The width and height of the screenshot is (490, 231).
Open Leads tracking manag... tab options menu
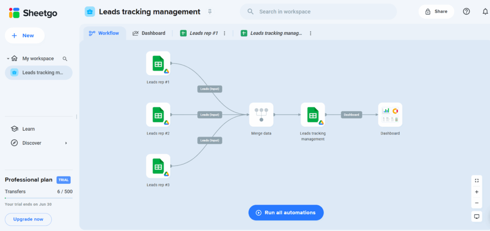coord(310,33)
